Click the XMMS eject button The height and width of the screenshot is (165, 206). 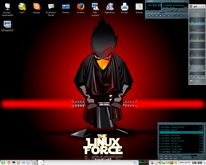pyautogui.click(x=169, y=15)
